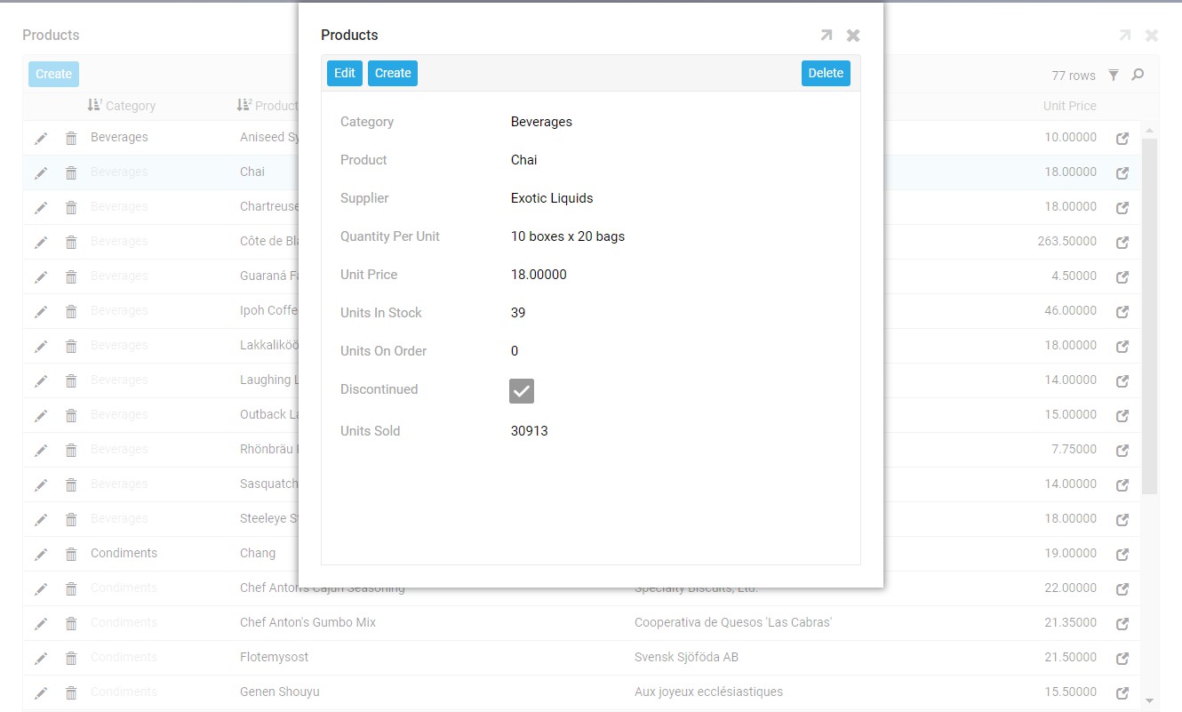Delete the Genen Shouyu row with its trash icon

coord(71,692)
